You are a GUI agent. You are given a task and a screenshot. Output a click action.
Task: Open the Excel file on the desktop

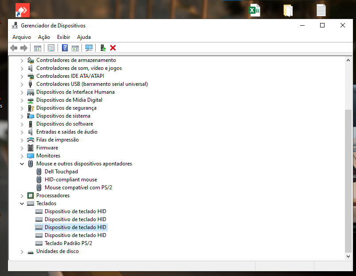[254, 10]
